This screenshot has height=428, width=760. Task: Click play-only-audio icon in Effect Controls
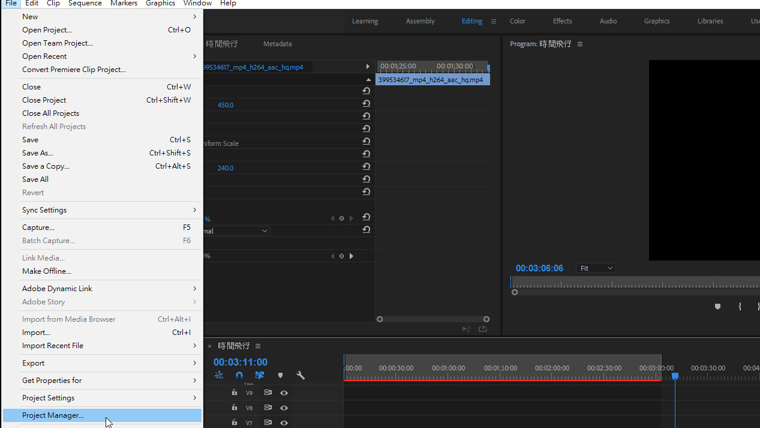click(x=466, y=329)
